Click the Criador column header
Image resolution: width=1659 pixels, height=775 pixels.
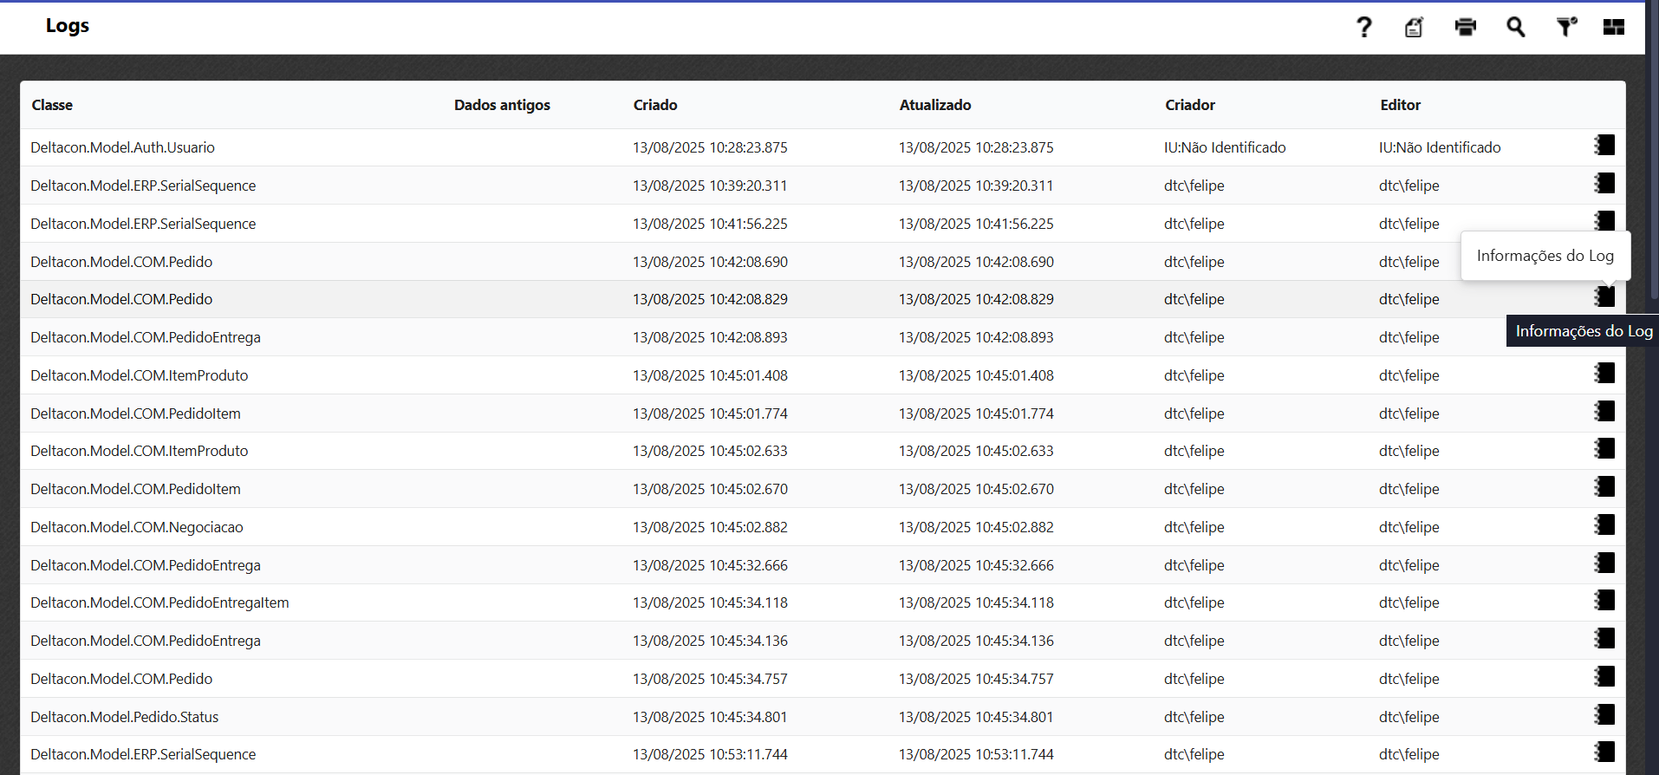click(x=1189, y=105)
